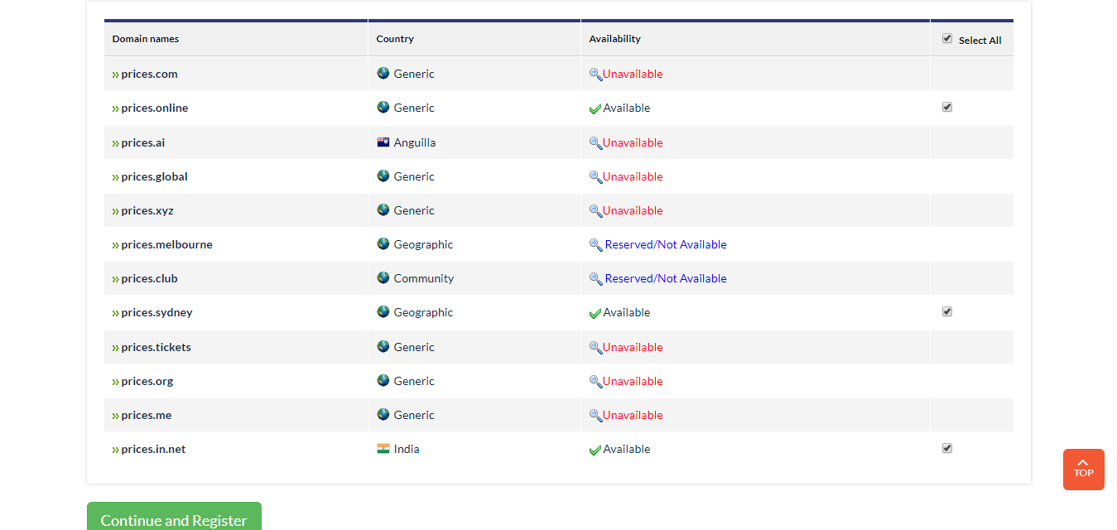Click the India flag icon

coord(383,449)
